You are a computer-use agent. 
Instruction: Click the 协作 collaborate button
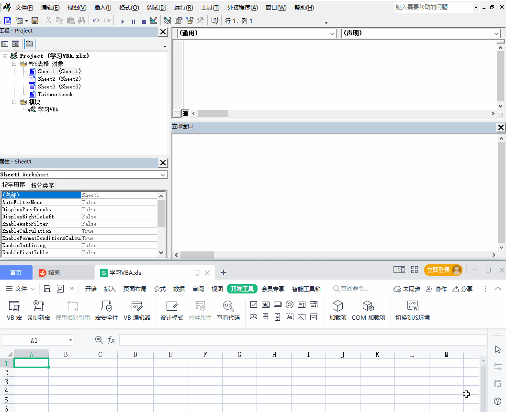(x=436, y=289)
